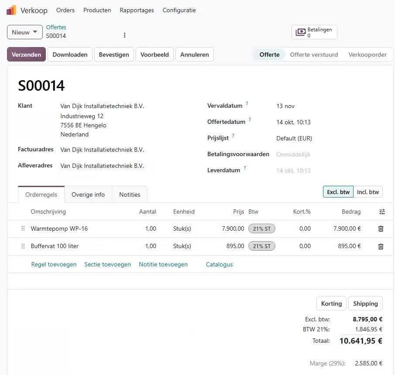Switch to the Notities tab
The width and height of the screenshot is (395, 375).
tap(130, 194)
